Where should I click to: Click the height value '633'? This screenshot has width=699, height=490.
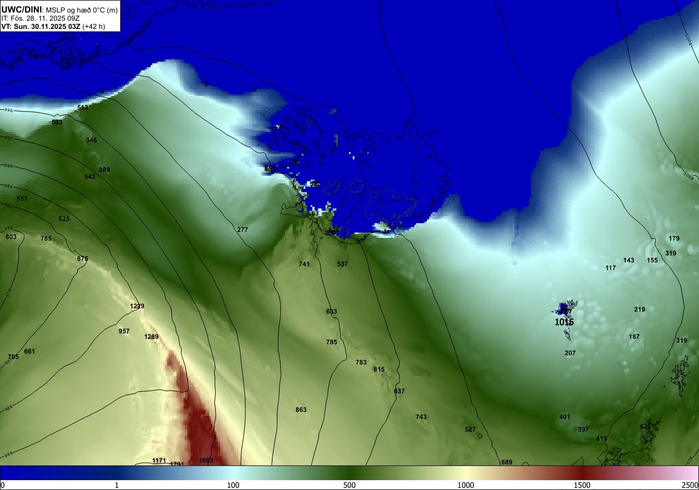coord(331,312)
